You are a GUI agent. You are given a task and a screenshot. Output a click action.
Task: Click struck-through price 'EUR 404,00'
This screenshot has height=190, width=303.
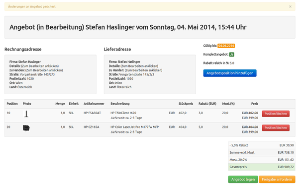pyautogui.click(x=250, y=127)
